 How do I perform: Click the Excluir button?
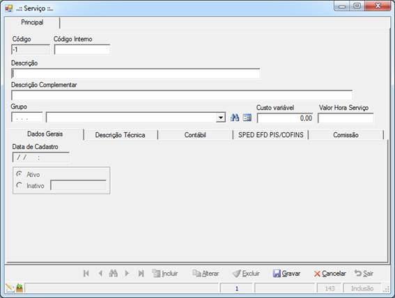(x=246, y=274)
